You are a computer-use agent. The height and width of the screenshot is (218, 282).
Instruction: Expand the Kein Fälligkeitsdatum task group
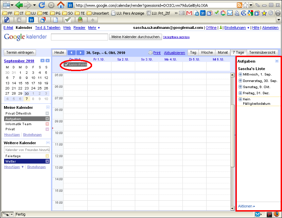[240, 99]
